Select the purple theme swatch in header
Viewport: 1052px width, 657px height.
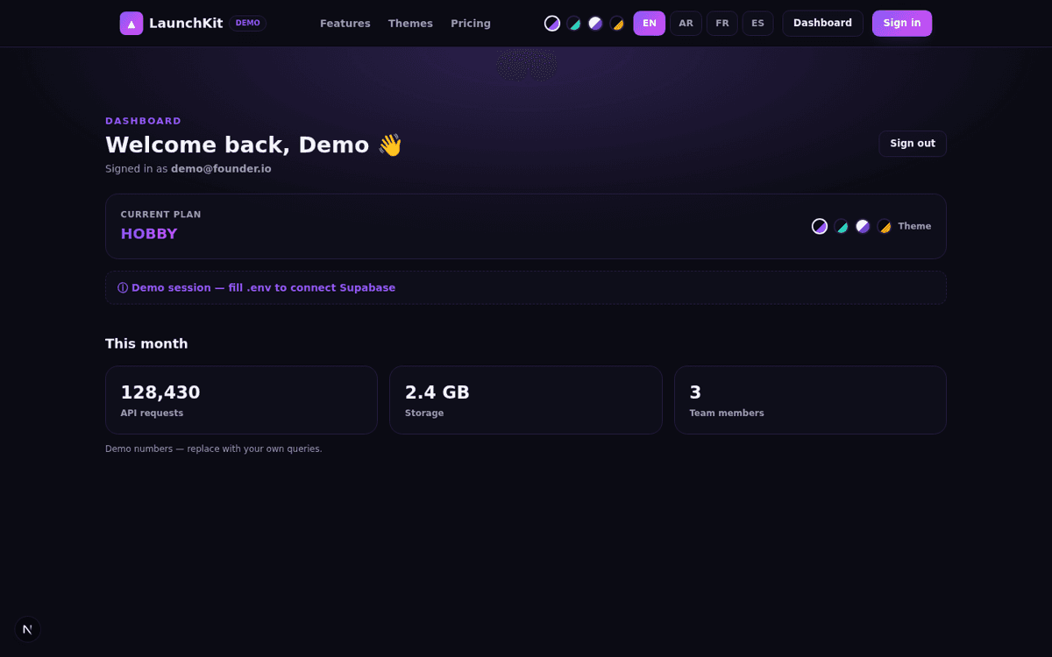click(x=552, y=24)
